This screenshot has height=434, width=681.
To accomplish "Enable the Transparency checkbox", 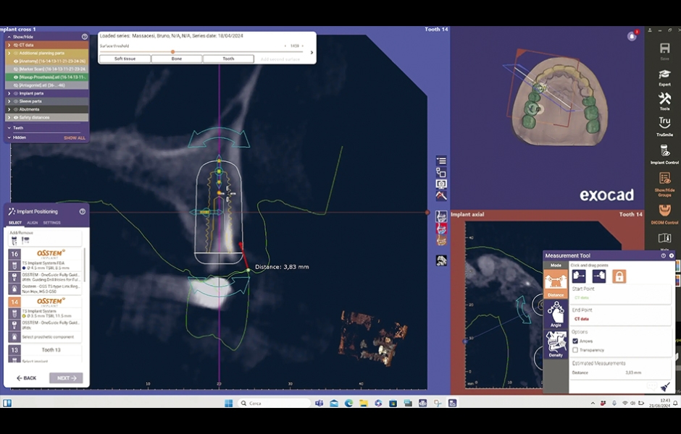I will [575, 350].
